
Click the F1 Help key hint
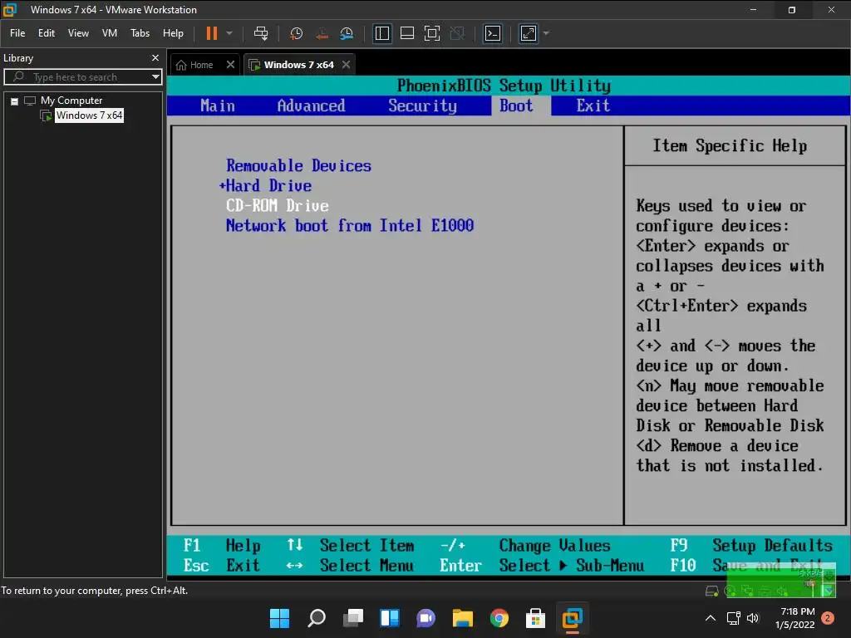click(x=222, y=545)
